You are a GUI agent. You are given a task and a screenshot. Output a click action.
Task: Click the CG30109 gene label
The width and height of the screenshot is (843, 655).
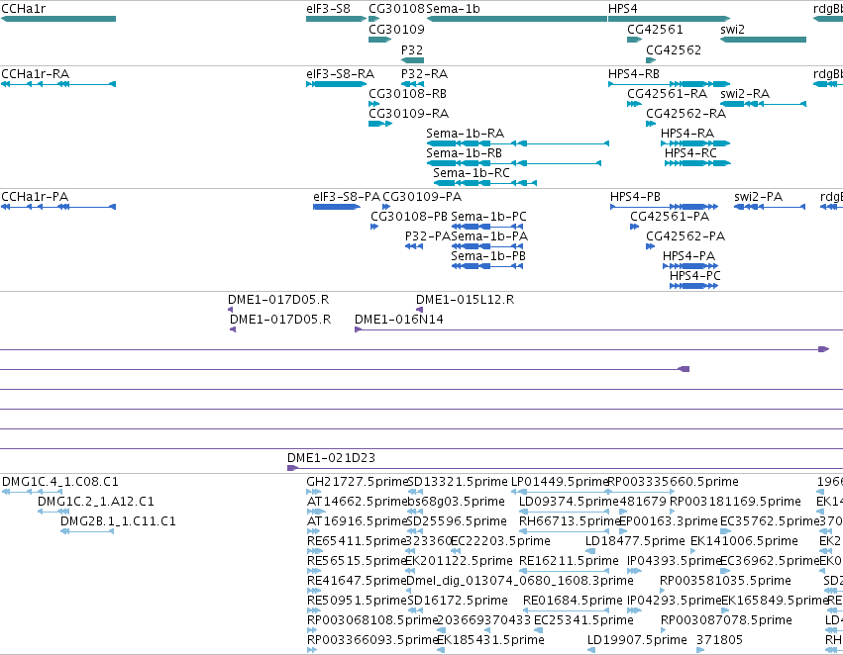pyautogui.click(x=396, y=30)
